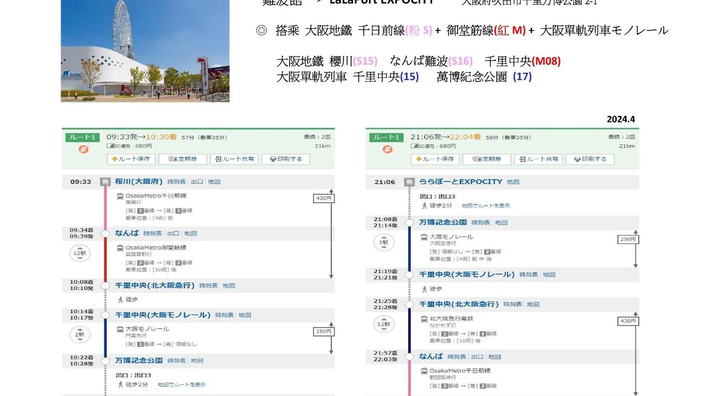
Task: Expand the 12駅 stops under 21:28 departure
Action: tap(384, 324)
